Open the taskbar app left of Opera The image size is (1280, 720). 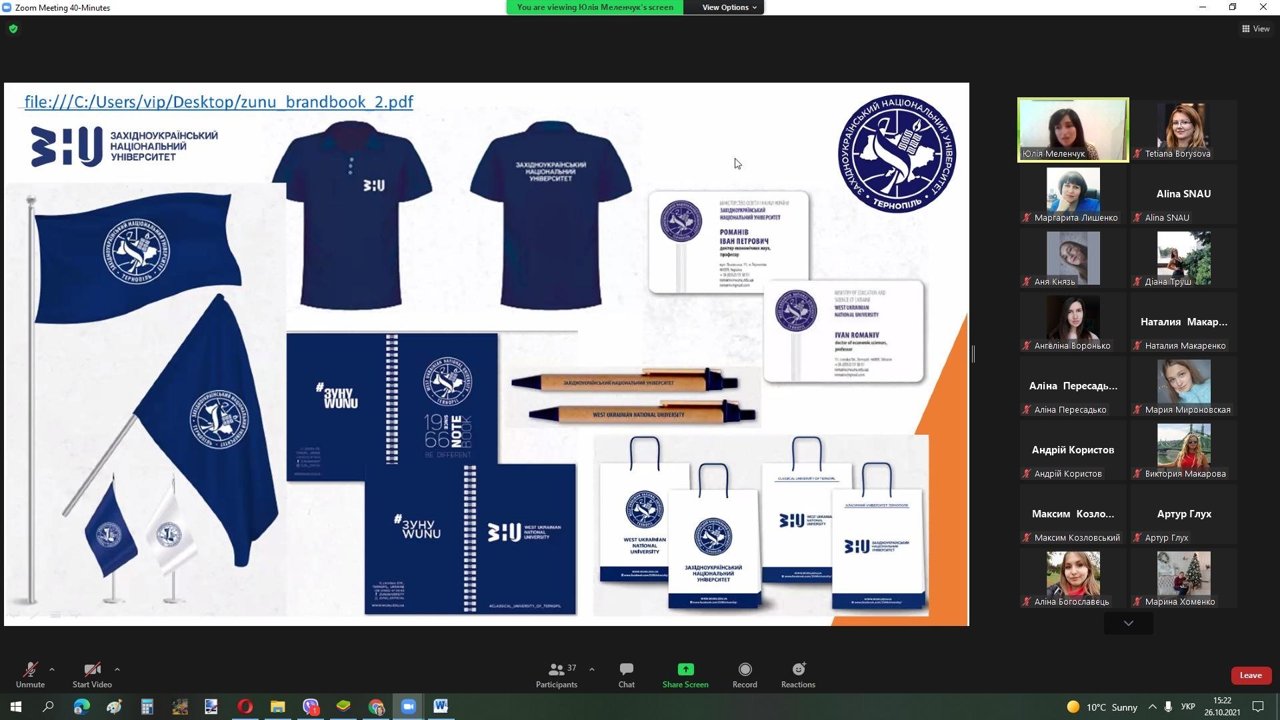point(211,707)
